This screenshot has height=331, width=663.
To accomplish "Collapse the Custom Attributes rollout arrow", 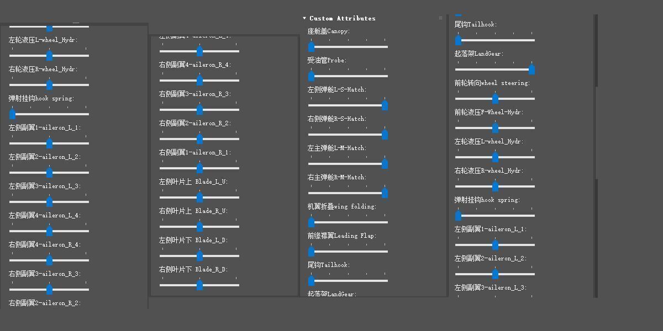I will (x=304, y=18).
